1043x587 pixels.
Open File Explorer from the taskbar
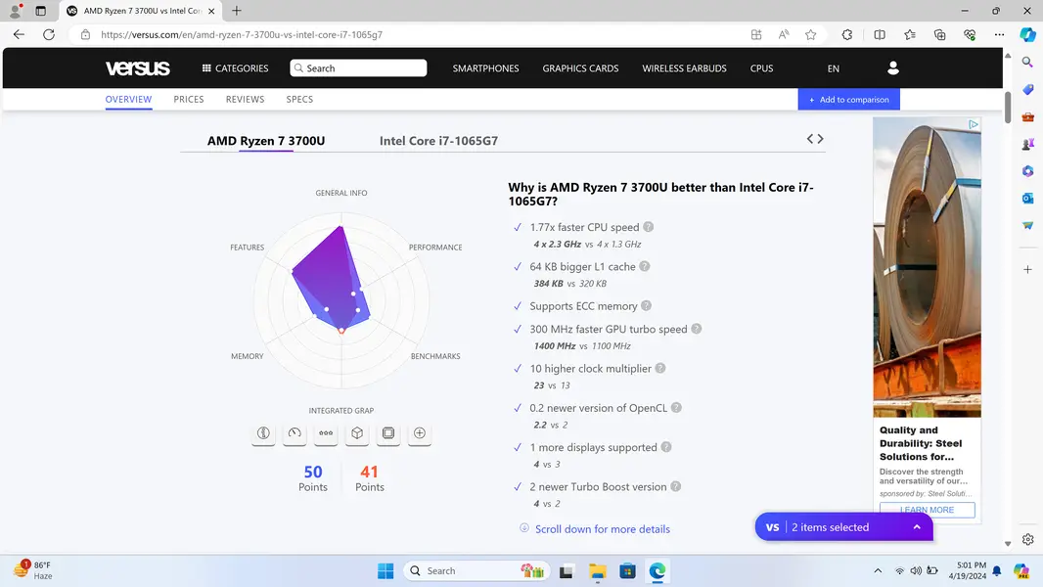click(597, 571)
